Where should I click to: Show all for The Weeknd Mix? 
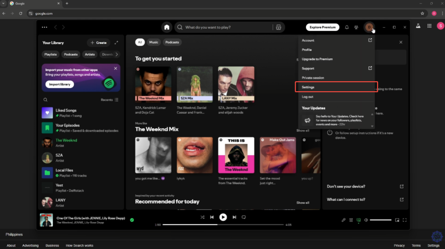[303, 131]
